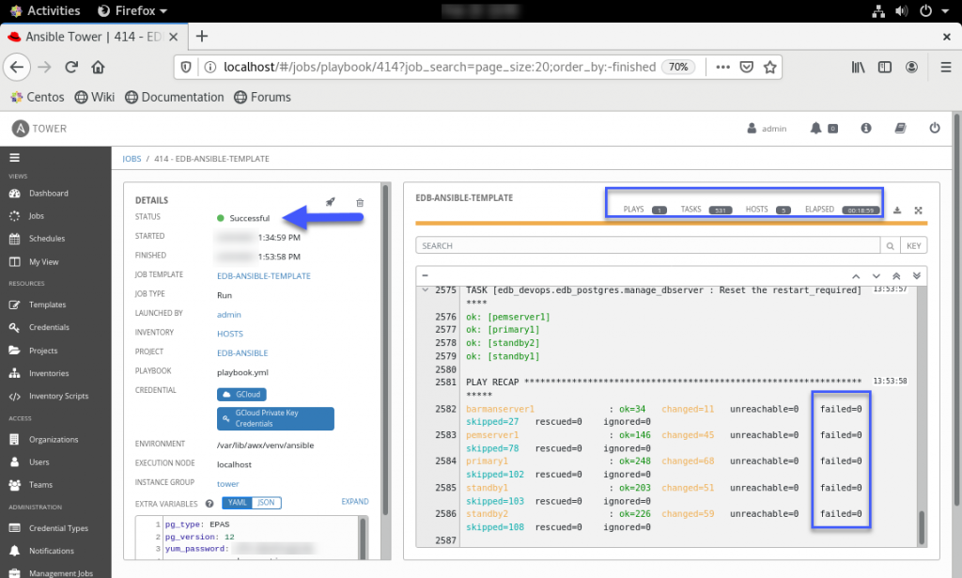
Task: Click the JOBS breadcrumb link
Action: click(x=132, y=159)
